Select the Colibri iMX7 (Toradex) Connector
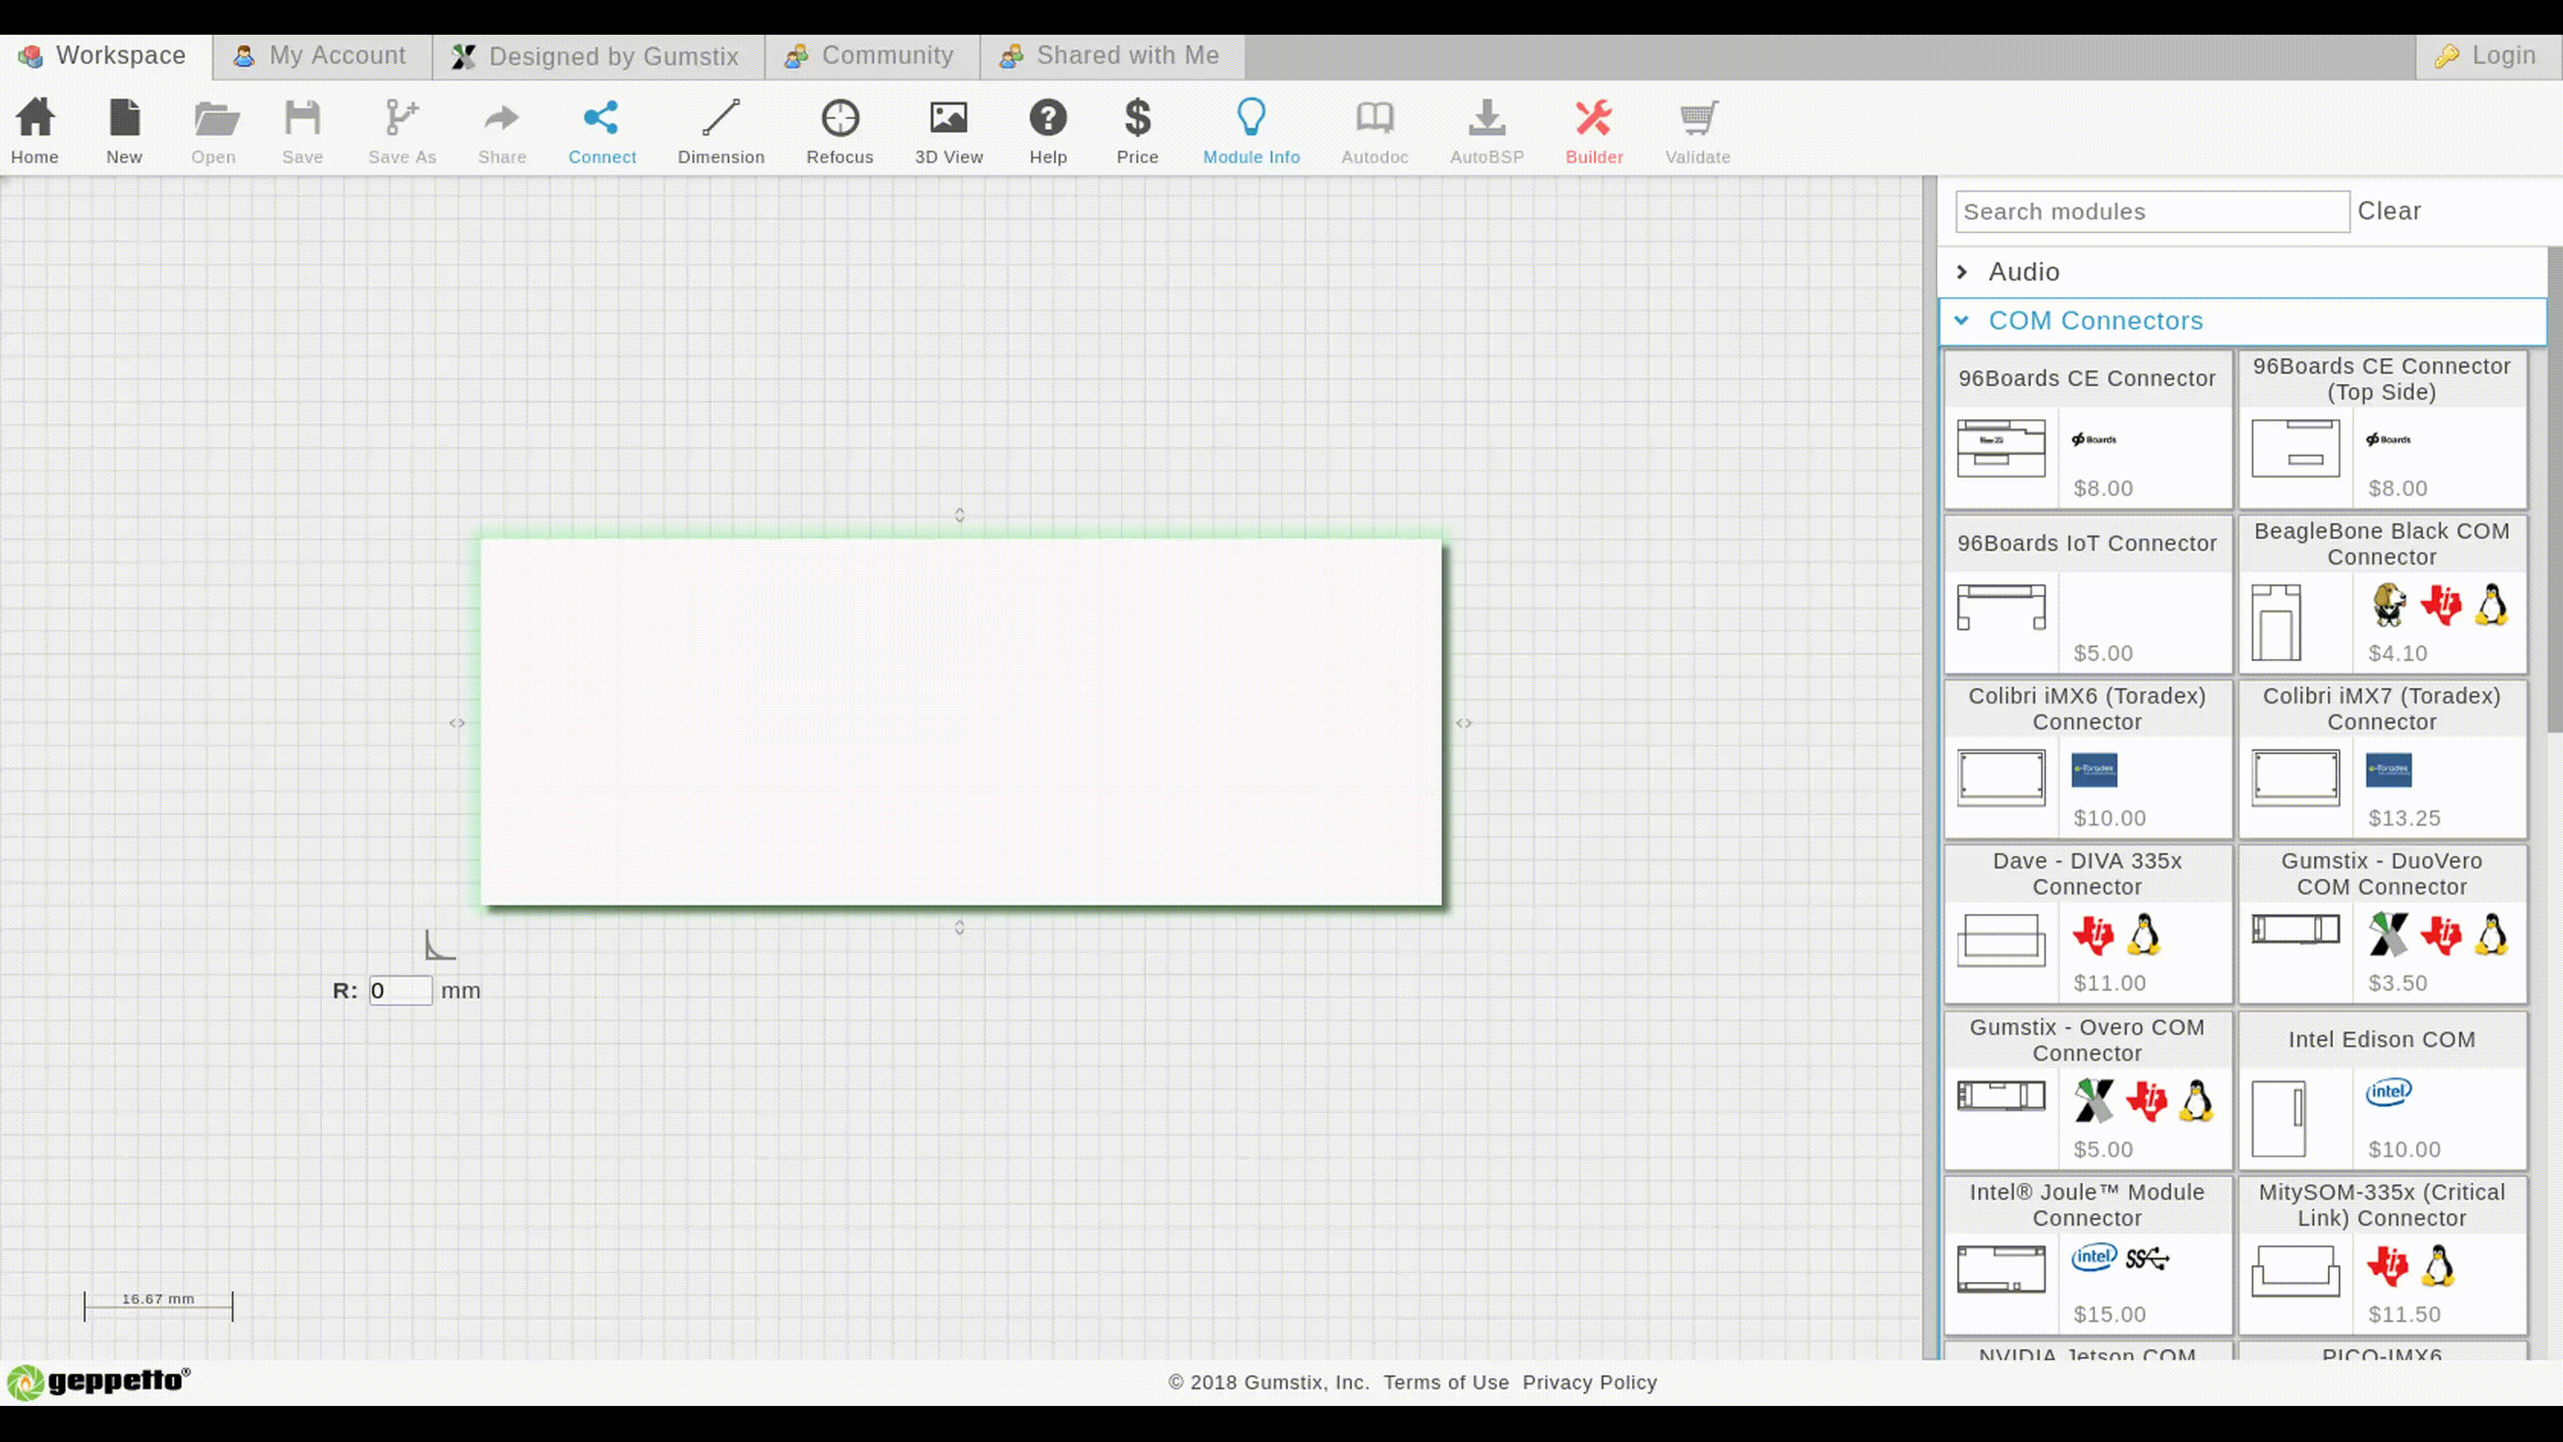Image resolution: width=2563 pixels, height=1442 pixels. (x=2382, y=758)
